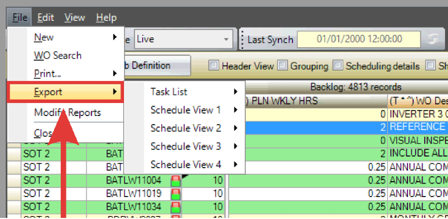448x219 pixels.
Task: Toggle the Grouping checkbox
Action: (282, 65)
